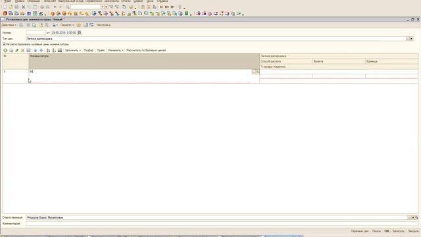Viewport: 421px width, 237px height.
Task: Click the Прайс button
Action: (101, 50)
